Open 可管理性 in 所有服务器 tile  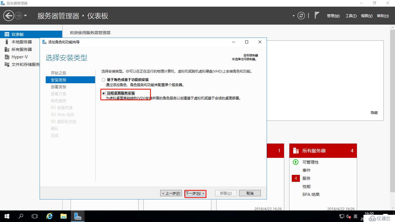pos(311,162)
